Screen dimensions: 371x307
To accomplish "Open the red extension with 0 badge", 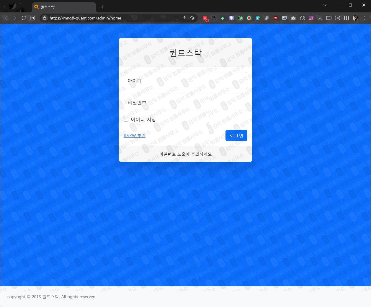I will [205, 18].
